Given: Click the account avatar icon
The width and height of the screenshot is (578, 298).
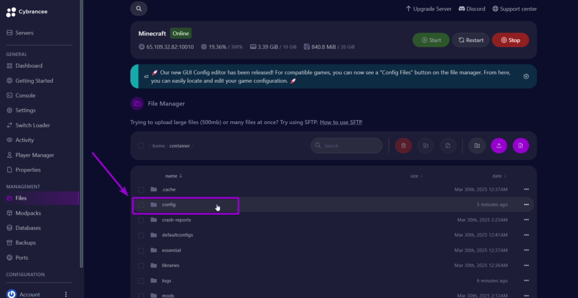Looking at the screenshot, I should (11, 294).
